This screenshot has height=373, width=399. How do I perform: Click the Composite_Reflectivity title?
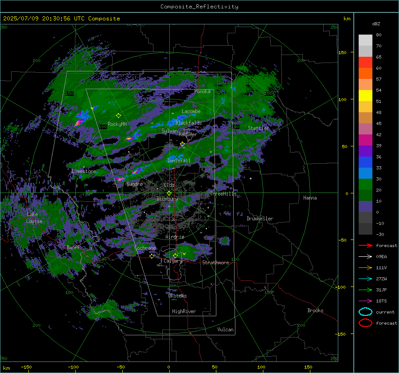[x=199, y=7]
